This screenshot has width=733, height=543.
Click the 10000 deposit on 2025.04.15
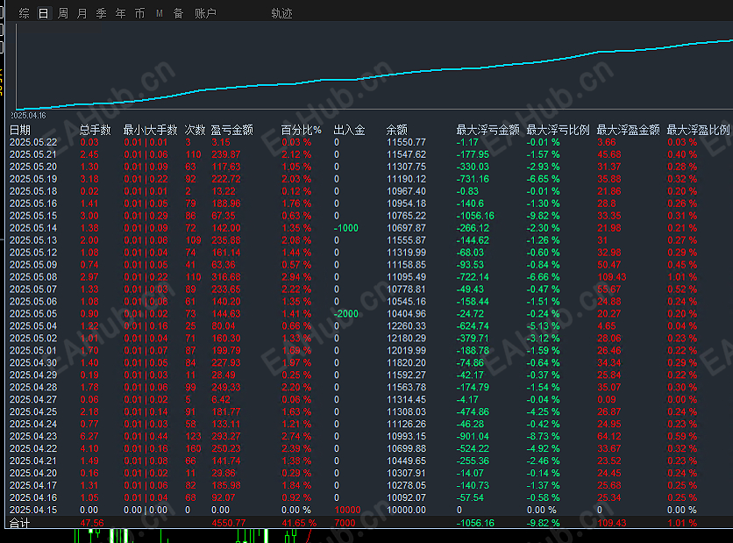[347, 510]
